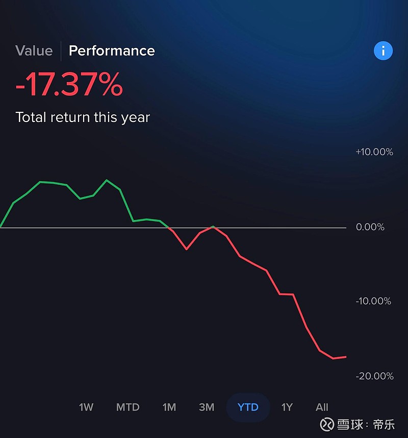Click the -17.37% return figure
The image size is (408, 438).
(69, 85)
